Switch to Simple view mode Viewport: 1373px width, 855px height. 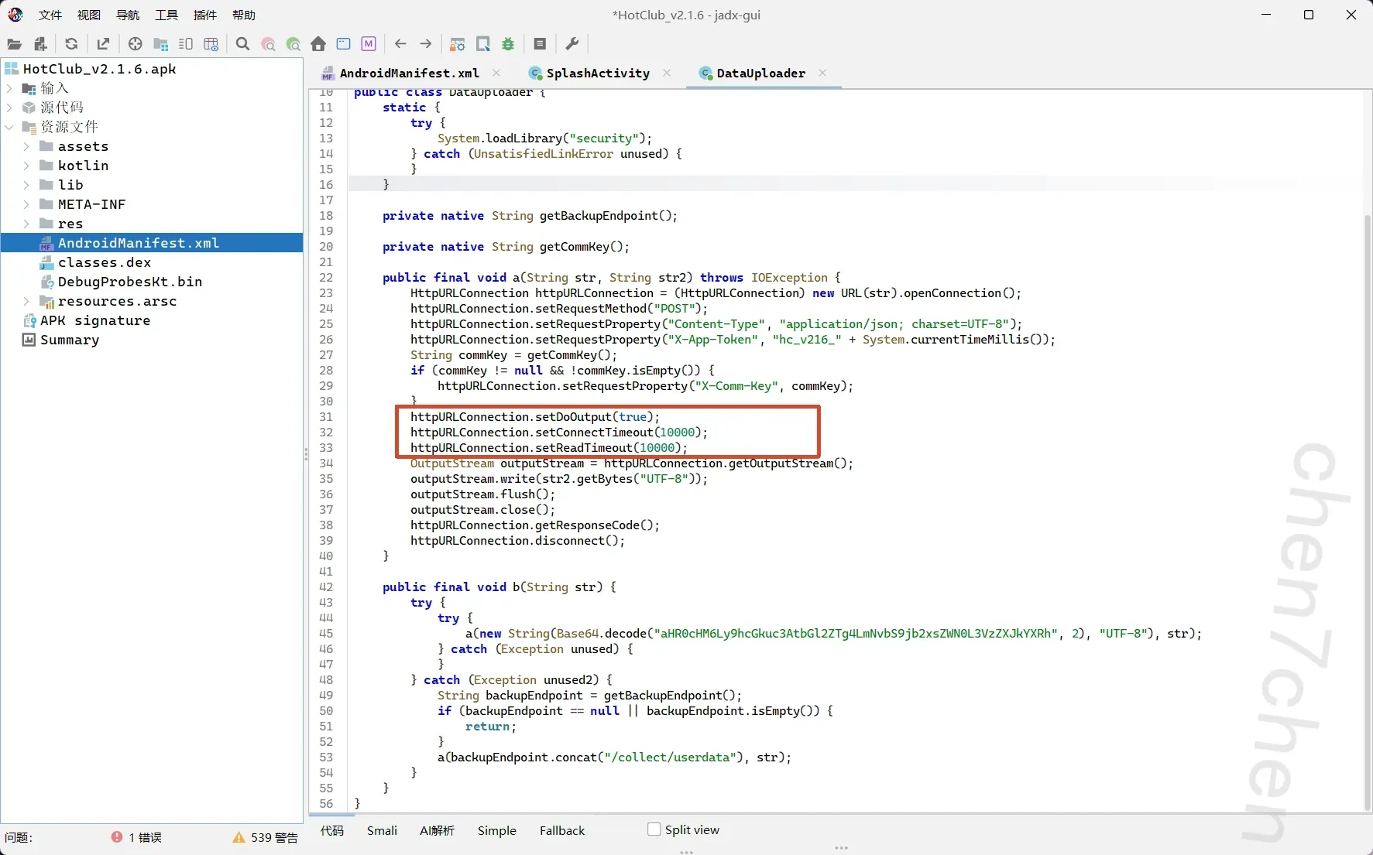point(497,830)
